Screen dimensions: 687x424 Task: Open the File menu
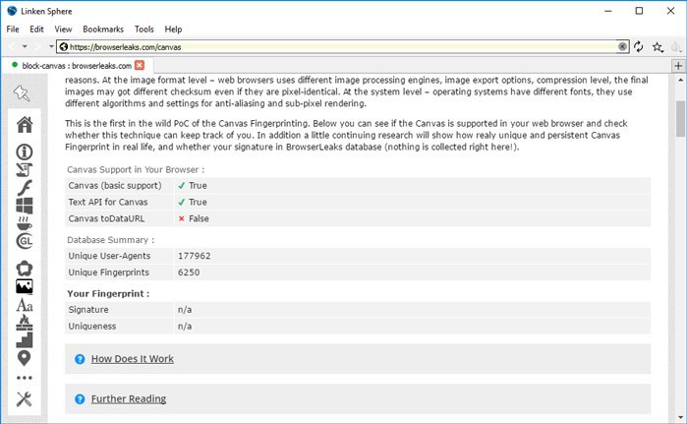[13, 29]
